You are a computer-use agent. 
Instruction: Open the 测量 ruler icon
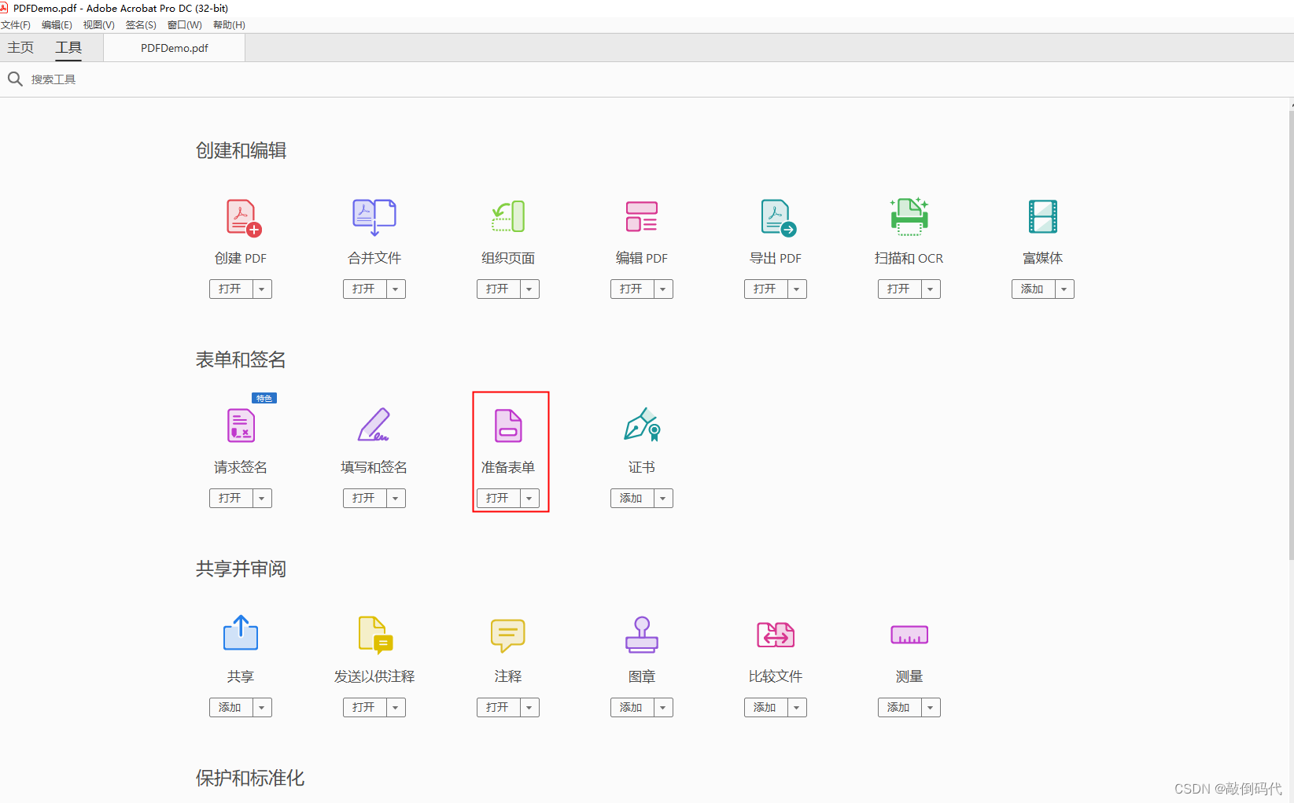coord(909,635)
